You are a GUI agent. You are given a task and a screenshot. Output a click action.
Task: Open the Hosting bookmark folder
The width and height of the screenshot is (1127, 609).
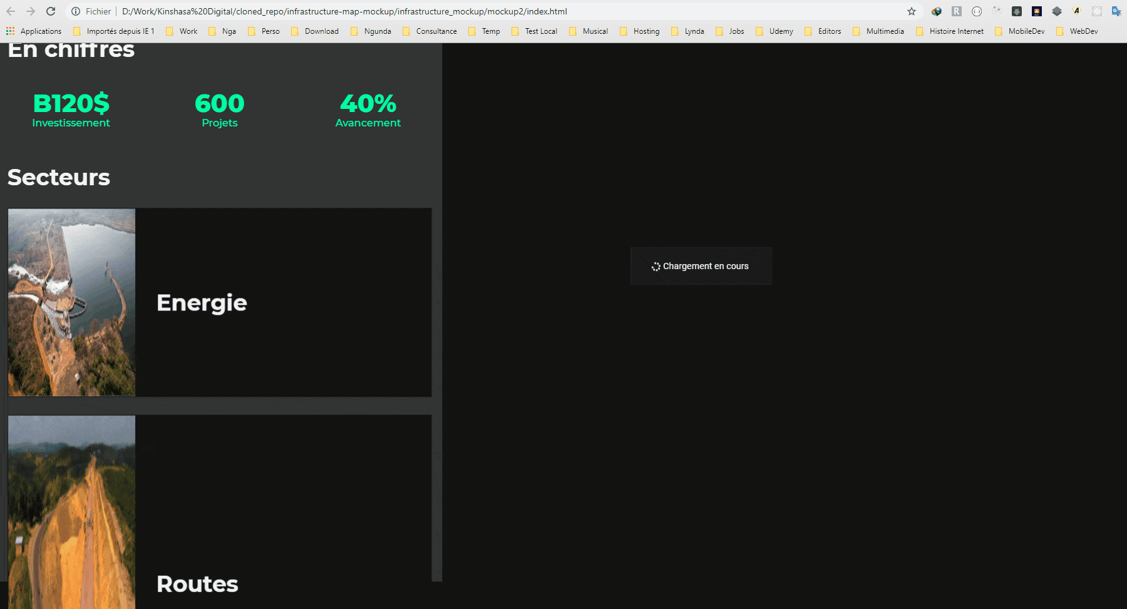click(x=639, y=31)
